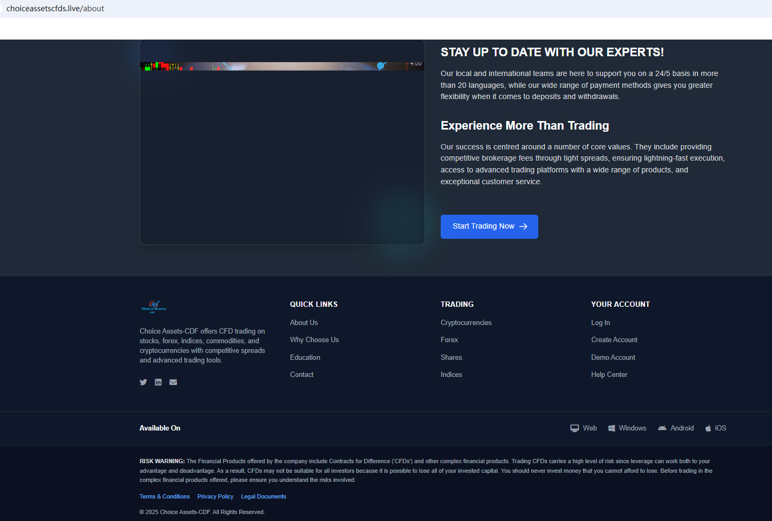772x521 pixels.
Task: Select the Web platform icon
Action: point(575,428)
